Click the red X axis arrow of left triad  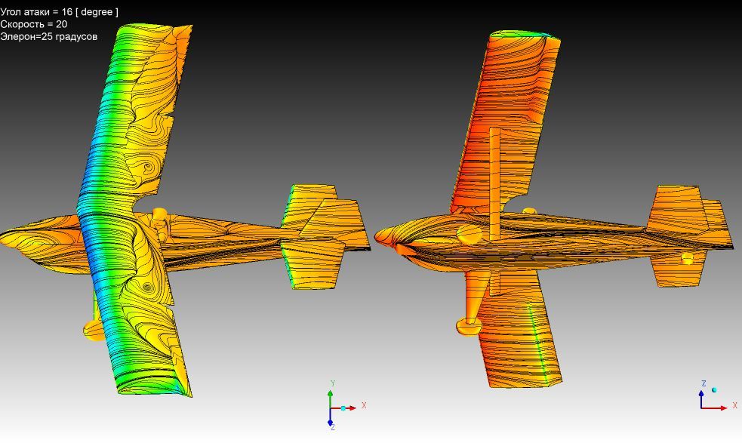tap(351, 408)
